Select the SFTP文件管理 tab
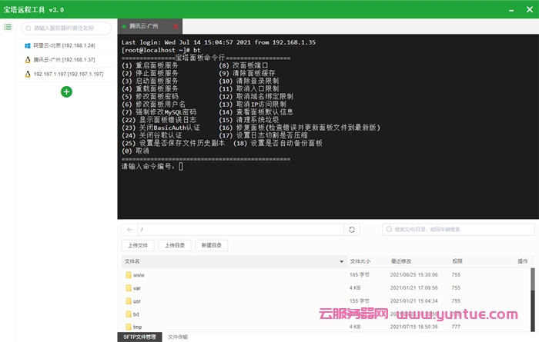Viewport: 539px width, 342px height. [x=139, y=337]
